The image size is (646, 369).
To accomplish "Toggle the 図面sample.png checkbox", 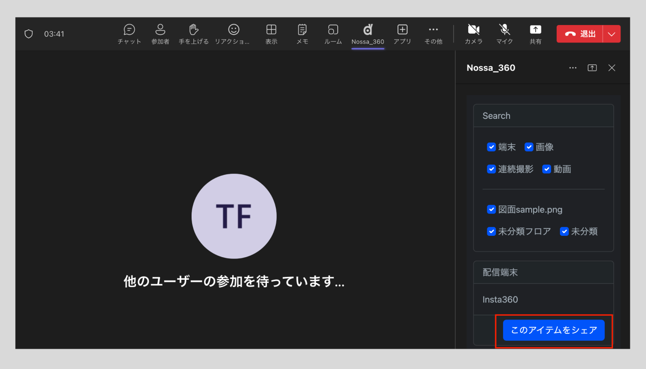I will 491,209.
